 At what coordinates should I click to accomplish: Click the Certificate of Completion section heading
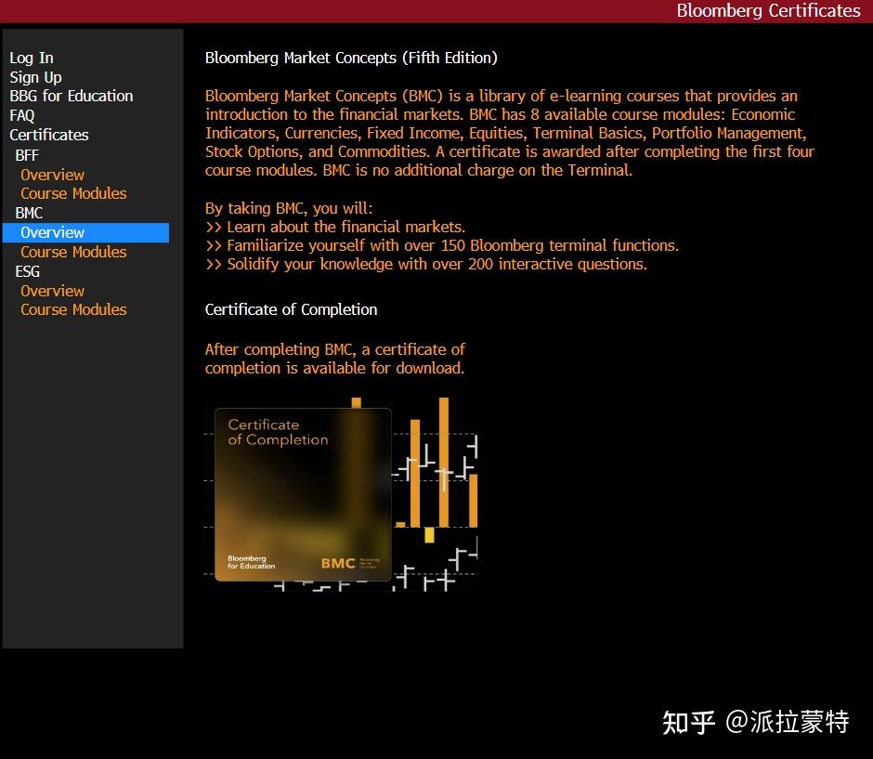pyautogui.click(x=292, y=309)
